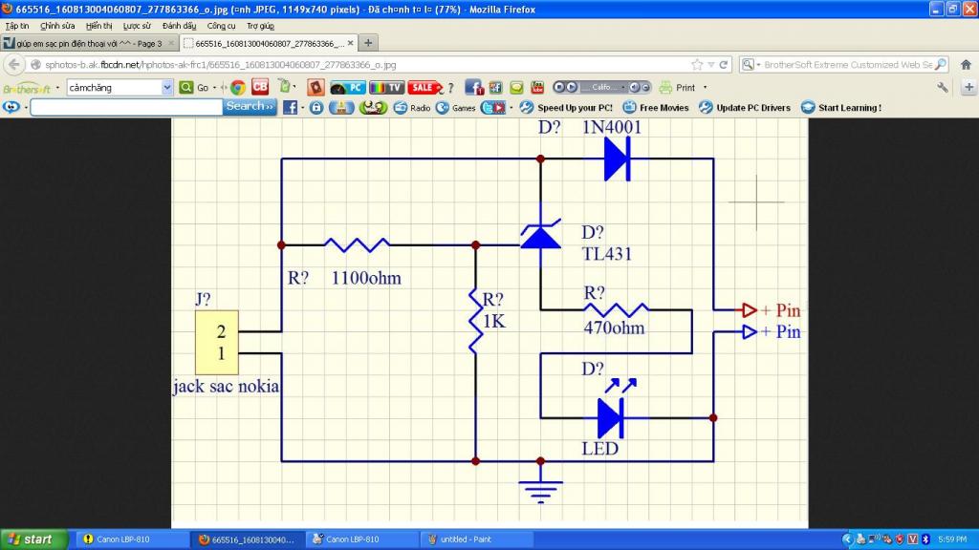The image size is (979, 550).
Task: Open the first Canon LBP-810 taskbar item
Action: point(133,539)
